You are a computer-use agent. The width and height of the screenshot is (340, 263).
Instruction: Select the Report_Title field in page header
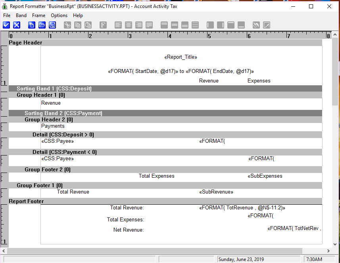[x=181, y=57]
